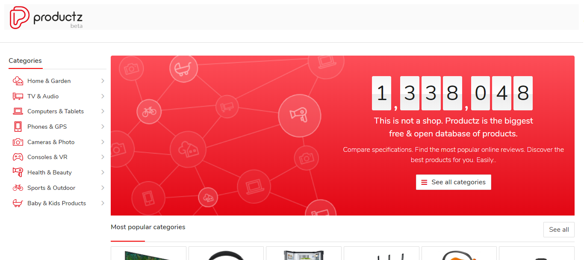Screen dimensions: 584x260
Task: Expand the Sports & Outdoor chevron
Action: click(103, 188)
